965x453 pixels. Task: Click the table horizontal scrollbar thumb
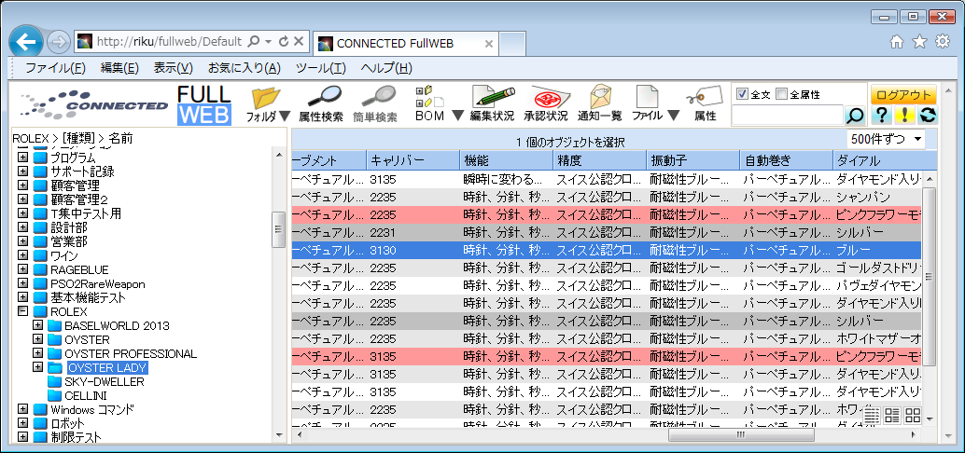[x=741, y=434]
